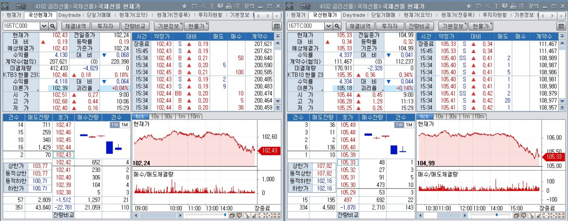The height and width of the screenshot is (221, 568).
Task: Toggle the 1M candle view in the left window
Action: coord(124,124)
